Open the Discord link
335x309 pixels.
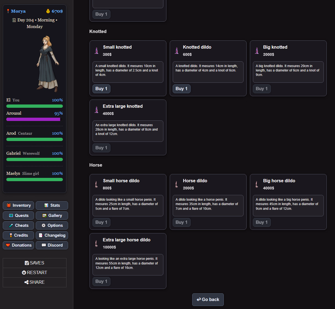pyautogui.click(x=52, y=245)
